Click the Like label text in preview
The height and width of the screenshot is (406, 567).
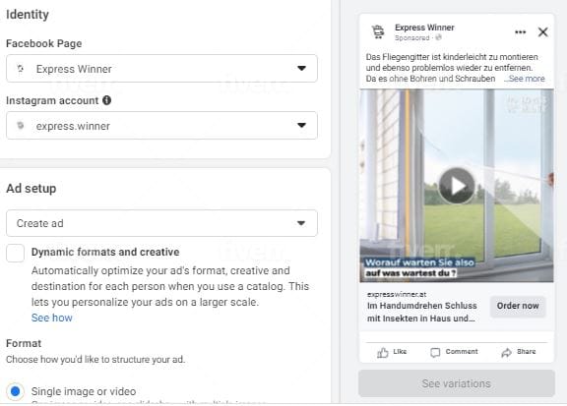point(400,352)
